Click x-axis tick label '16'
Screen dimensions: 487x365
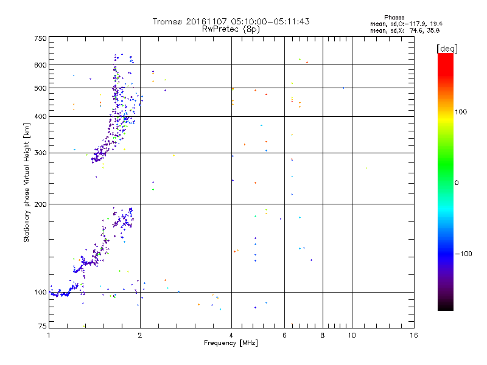(414, 335)
